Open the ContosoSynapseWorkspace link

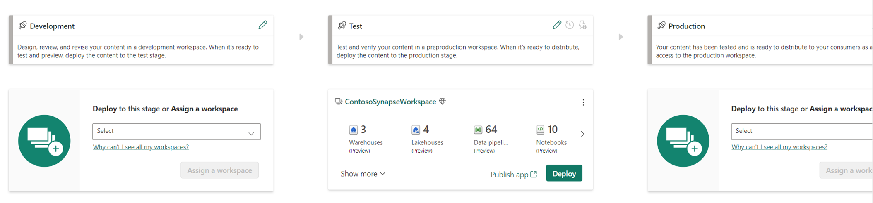click(390, 101)
